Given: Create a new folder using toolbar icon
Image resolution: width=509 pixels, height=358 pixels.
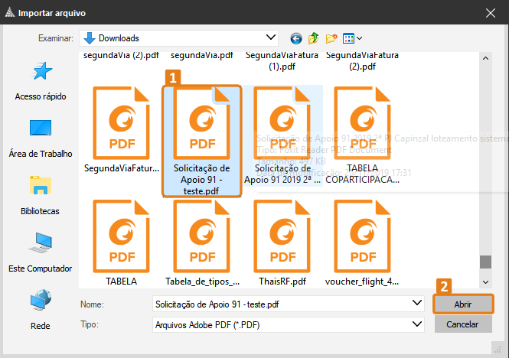Looking at the screenshot, I should [x=331, y=38].
